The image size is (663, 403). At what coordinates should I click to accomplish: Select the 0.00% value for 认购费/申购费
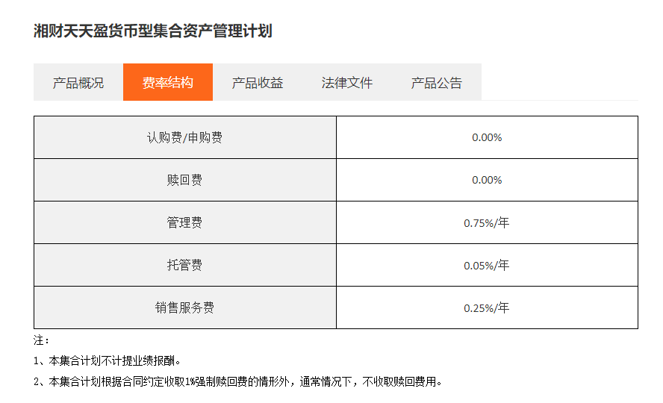click(x=487, y=137)
